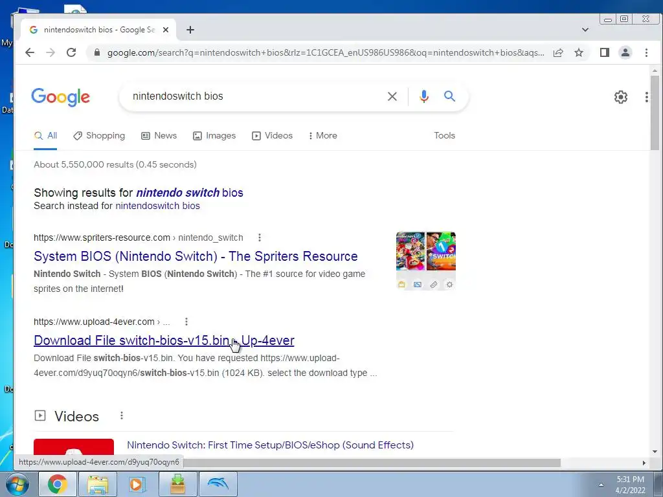Click Chrome in the taskbar

click(58, 484)
